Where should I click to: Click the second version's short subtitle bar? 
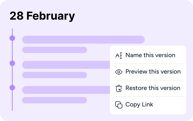[55, 75]
